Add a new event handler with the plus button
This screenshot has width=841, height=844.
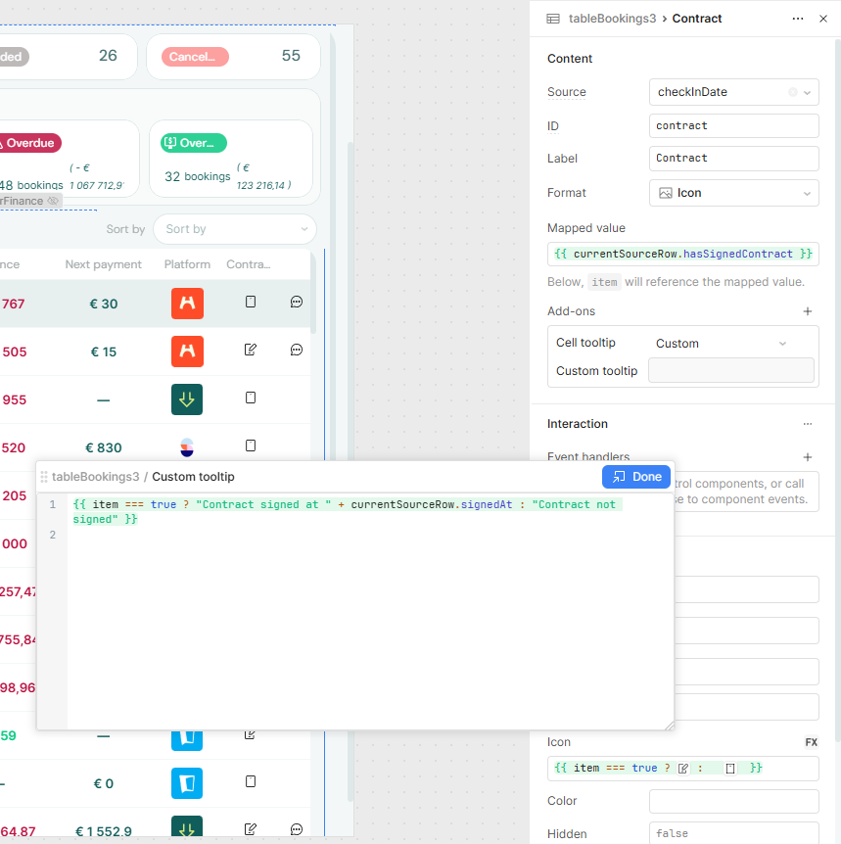pyautogui.click(x=808, y=457)
